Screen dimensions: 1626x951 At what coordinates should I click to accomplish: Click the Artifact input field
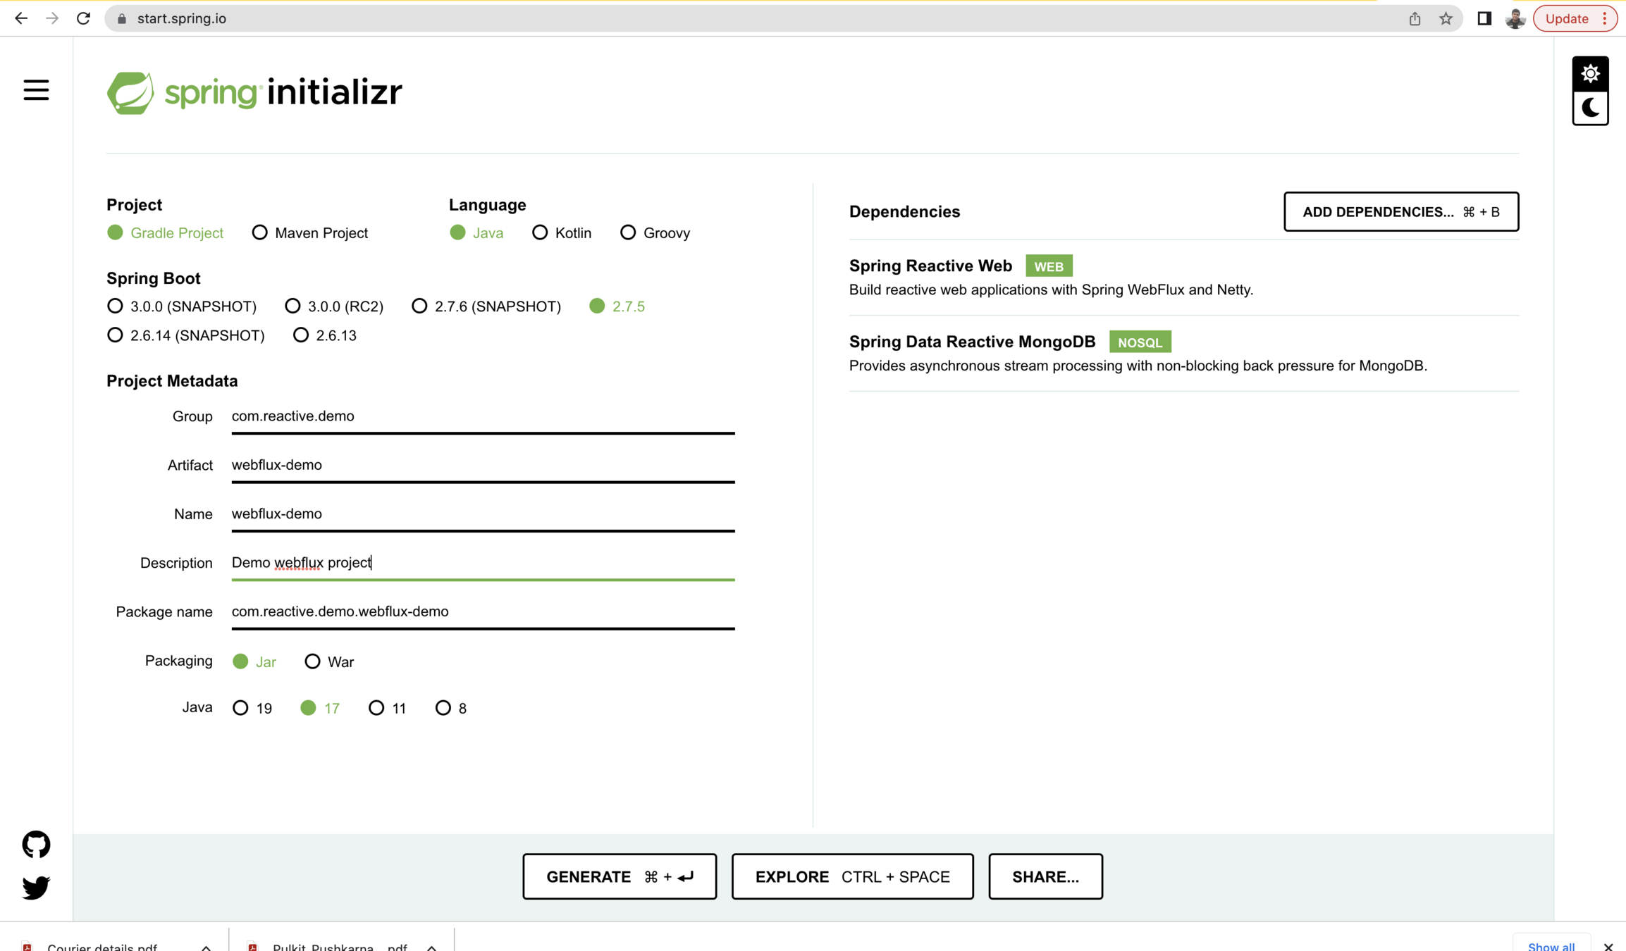483,465
